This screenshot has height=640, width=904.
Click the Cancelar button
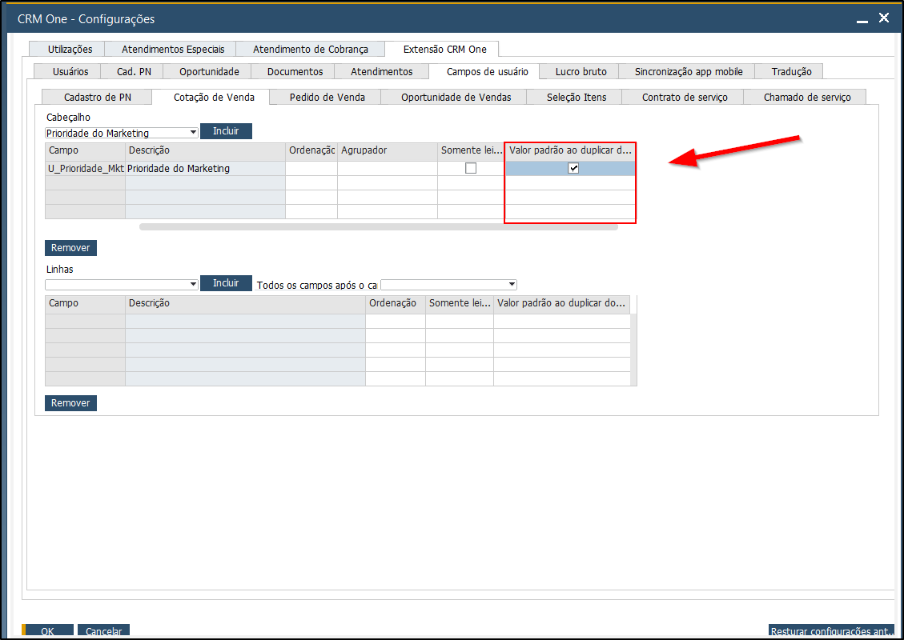(x=104, y=631)
